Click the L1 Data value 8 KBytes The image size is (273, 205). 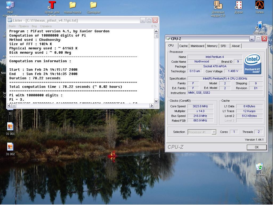[x=249, y=106]
